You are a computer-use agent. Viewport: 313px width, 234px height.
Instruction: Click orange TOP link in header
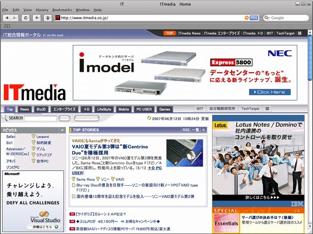tap(170, 33)
